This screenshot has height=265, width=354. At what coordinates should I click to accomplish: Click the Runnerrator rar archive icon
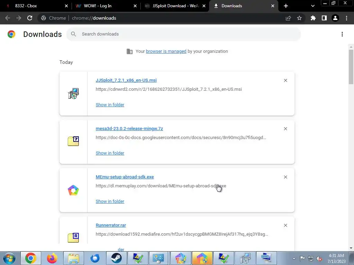(x=73, y=238)
